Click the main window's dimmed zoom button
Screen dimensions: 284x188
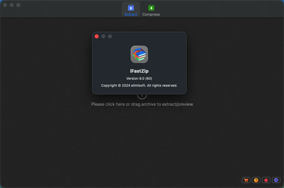tap(18, 5)
